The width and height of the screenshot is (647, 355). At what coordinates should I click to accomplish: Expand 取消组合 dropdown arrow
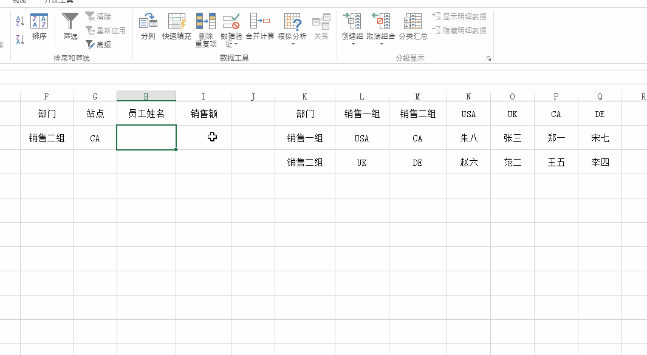coord(382,44)
